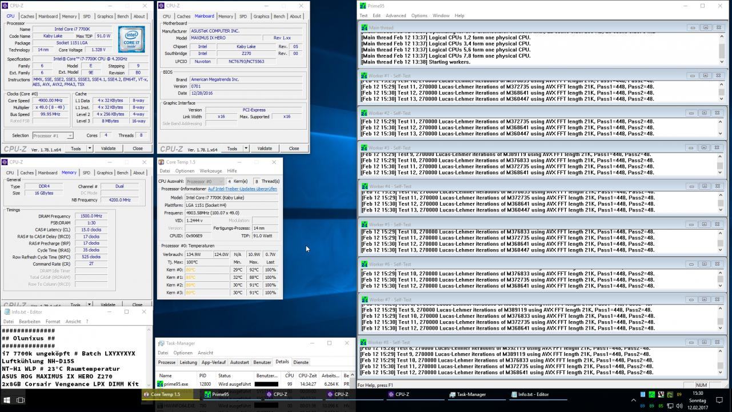The height and width of the screenshot is (412, 732).
Task: Click the Prime95 title bar app icon
Action: click(363, 6)
